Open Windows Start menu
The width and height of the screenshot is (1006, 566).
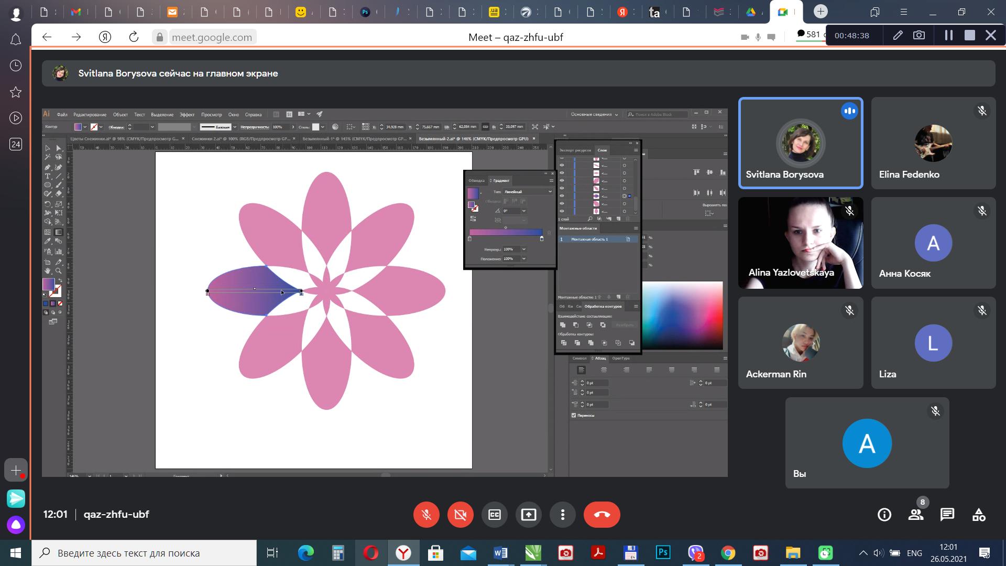coord(16,553)
